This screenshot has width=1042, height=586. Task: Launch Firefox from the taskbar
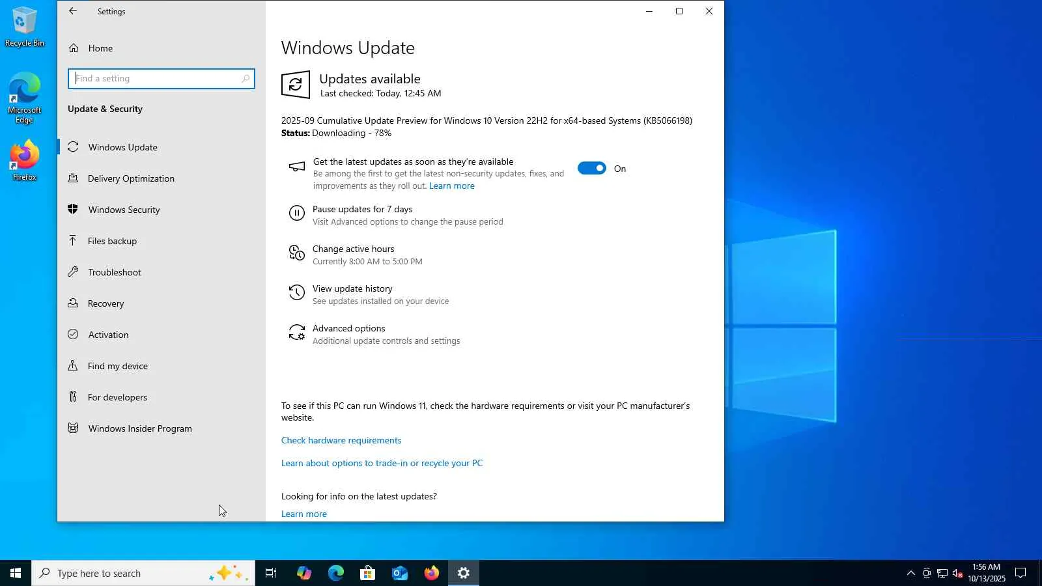[x=431, y=573]
